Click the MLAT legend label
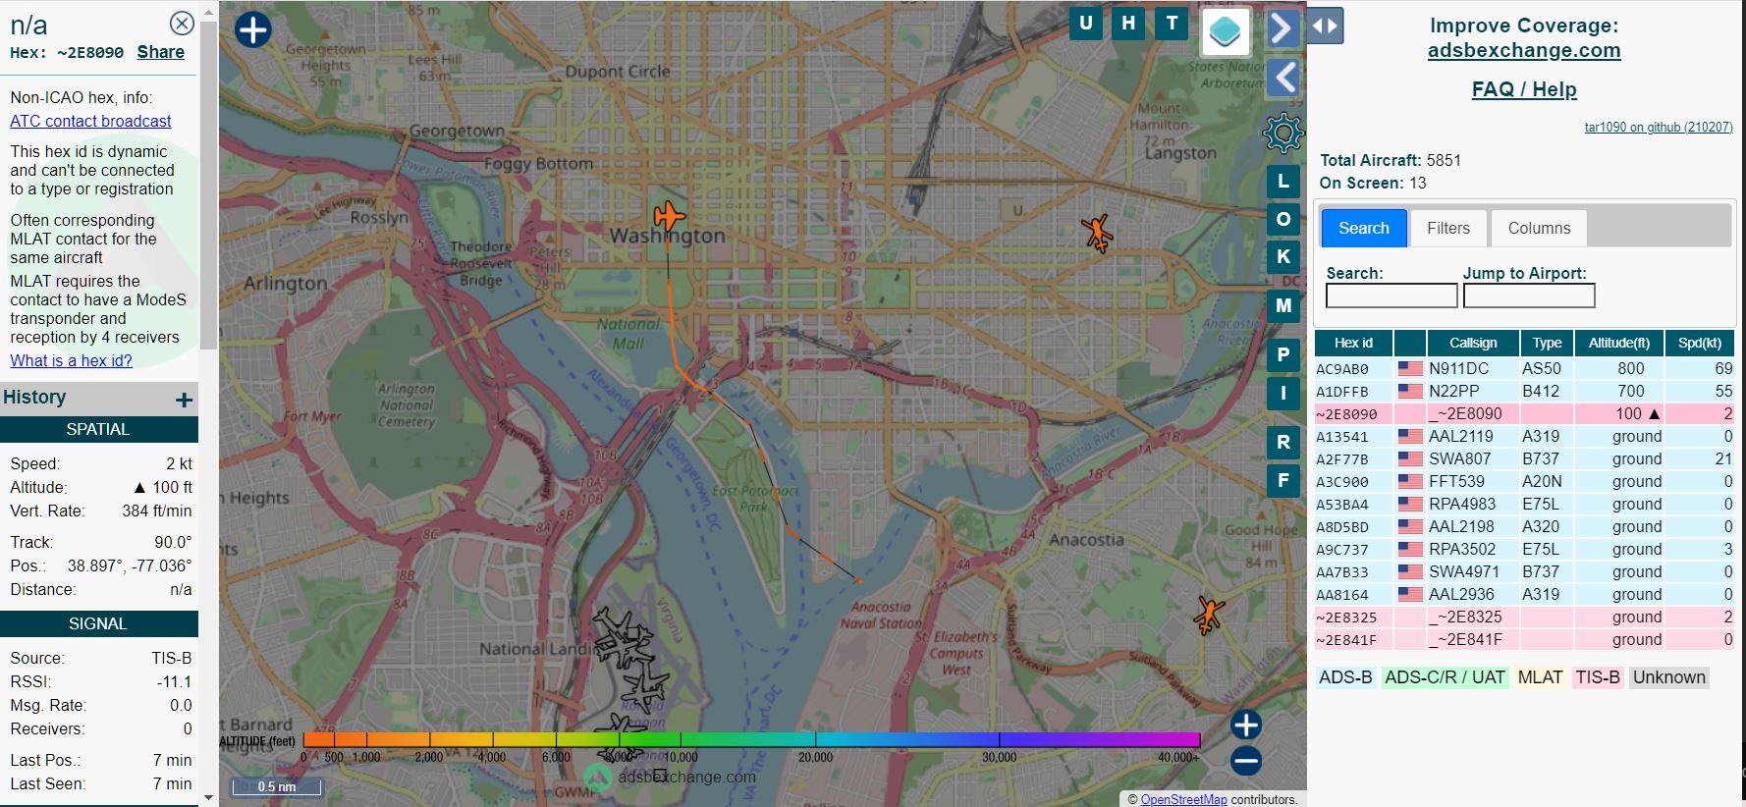 [1540, 677]
